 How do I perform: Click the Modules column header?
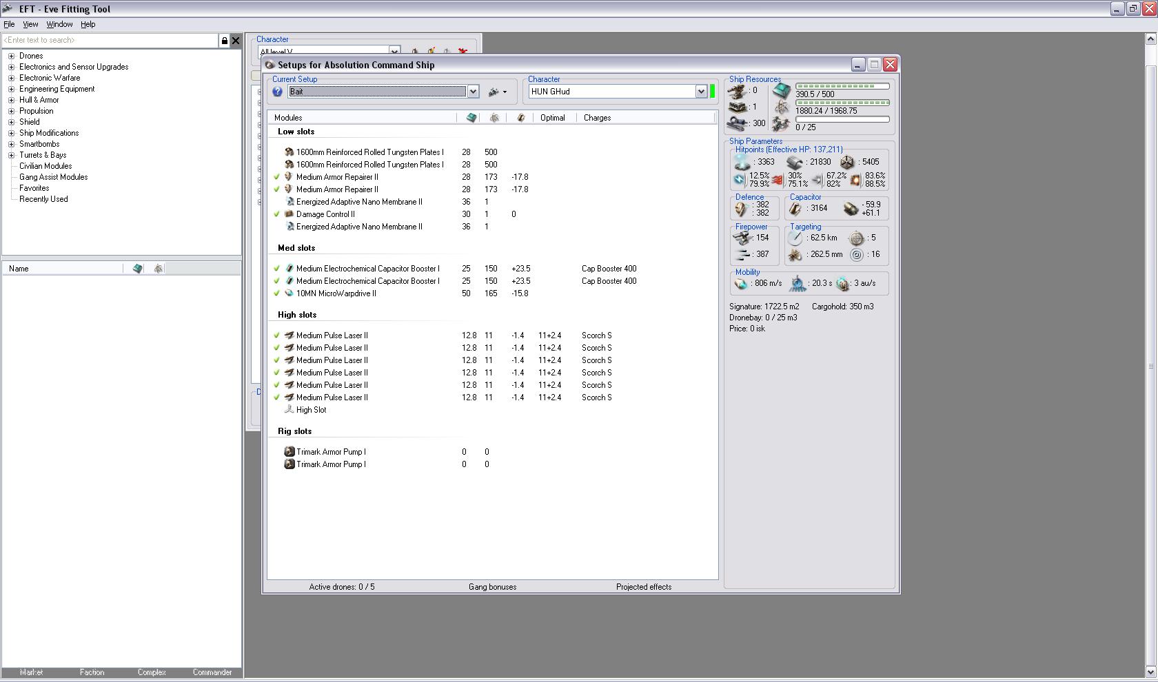(362, 118)
